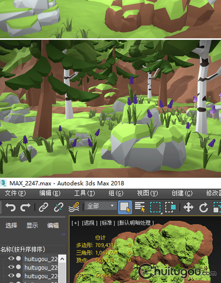
Task: Choose the Rectangular Selection Region tool
Action: [155, 207]
